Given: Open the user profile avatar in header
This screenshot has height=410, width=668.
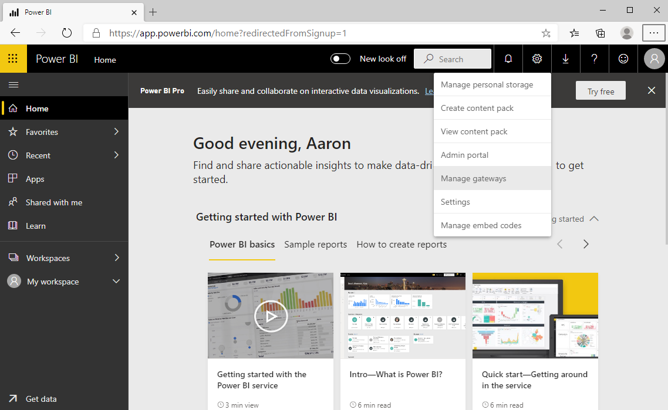Looking at the screenshot, I should pos(654,59).
